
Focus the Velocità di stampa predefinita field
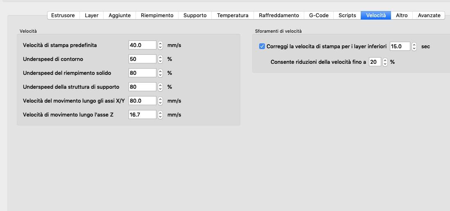coord(142,45)
